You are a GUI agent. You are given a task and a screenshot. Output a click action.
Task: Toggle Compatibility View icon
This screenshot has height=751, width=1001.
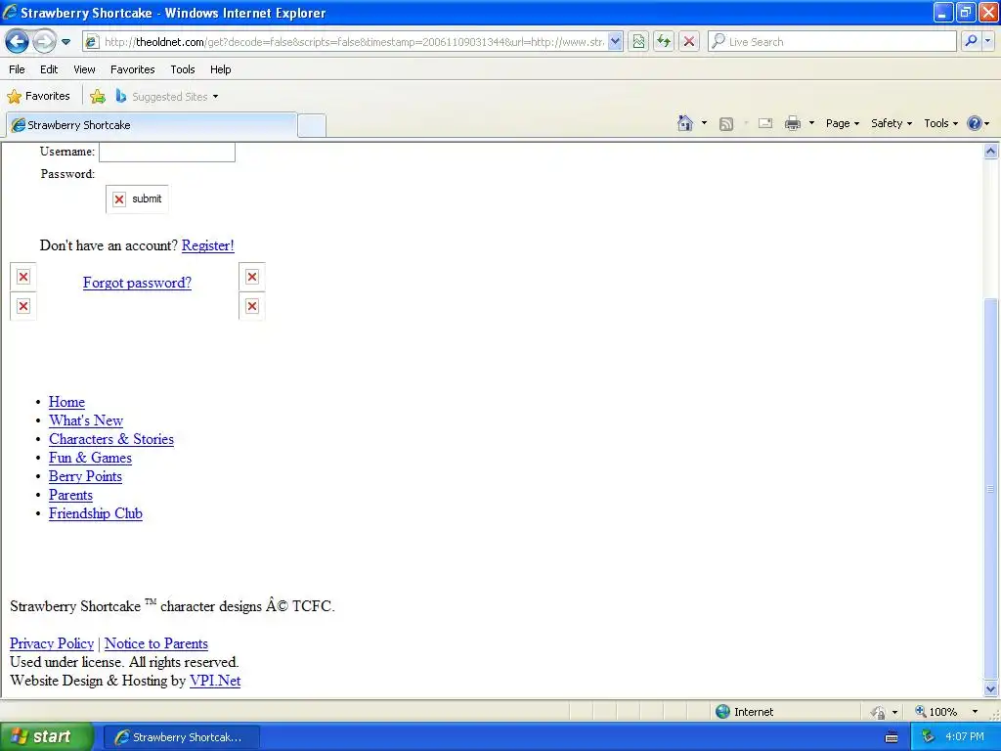pos(638,42)
